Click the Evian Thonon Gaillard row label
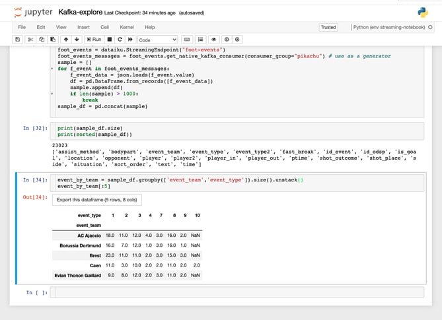Viewport: 442px width, 320px height. click(78, 276)
